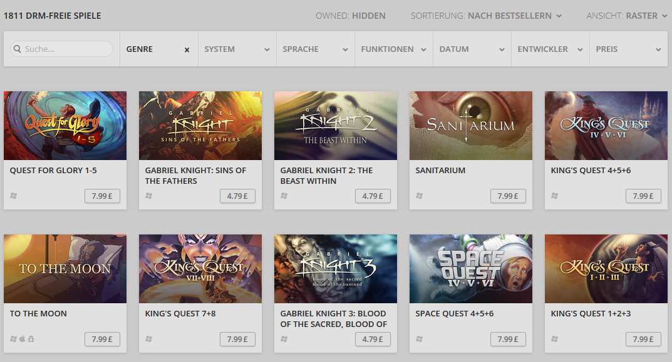672x362 pixels.
Task: Click the 7.99 £ price for King's Quest 4+5+6
Action: [643, 196]
